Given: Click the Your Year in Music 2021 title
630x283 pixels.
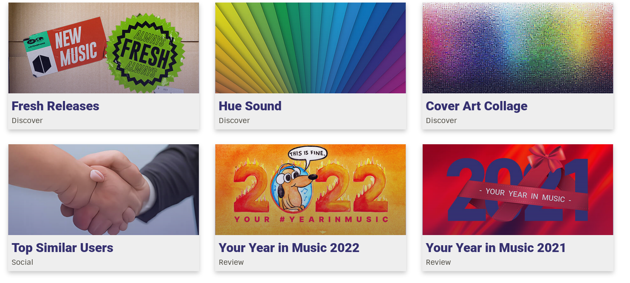Looking at the screenshot, I should [496, 248].
